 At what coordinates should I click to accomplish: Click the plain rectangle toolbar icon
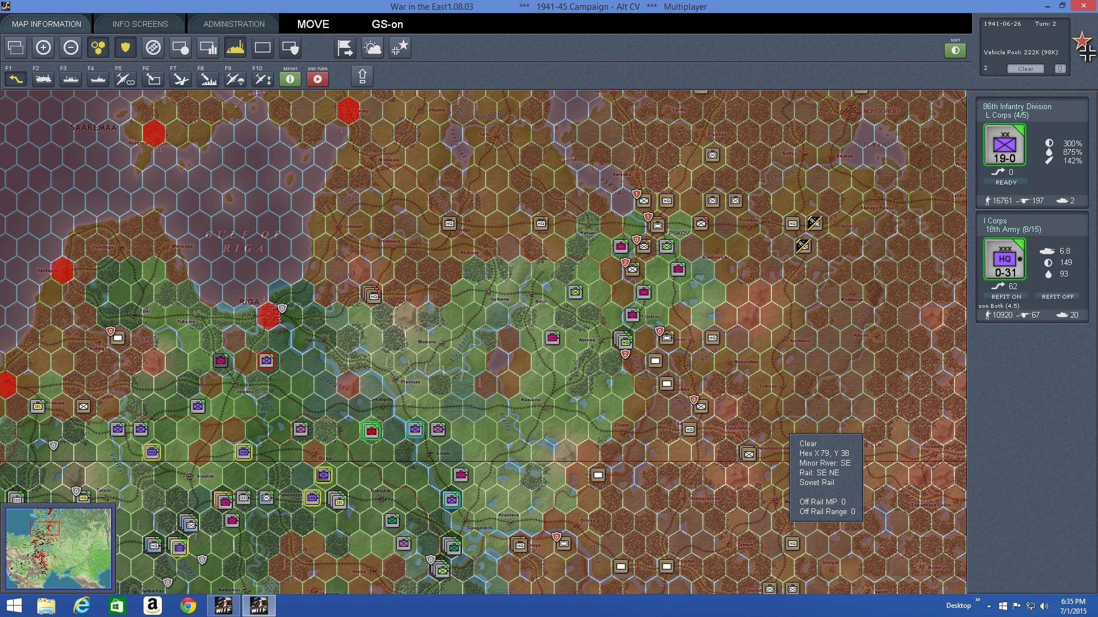pyautogui.click(x=263, y=47)
